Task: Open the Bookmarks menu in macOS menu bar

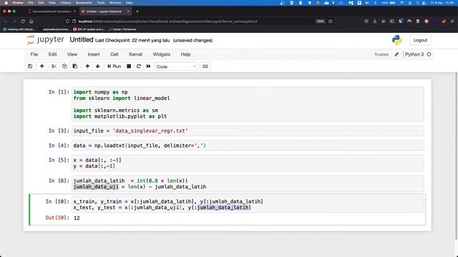Action: [x=84, y=3]
